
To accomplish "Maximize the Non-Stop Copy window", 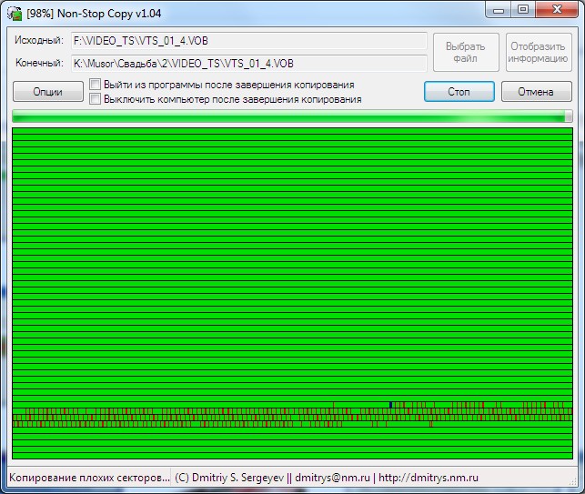I will (x=523, y=10).
